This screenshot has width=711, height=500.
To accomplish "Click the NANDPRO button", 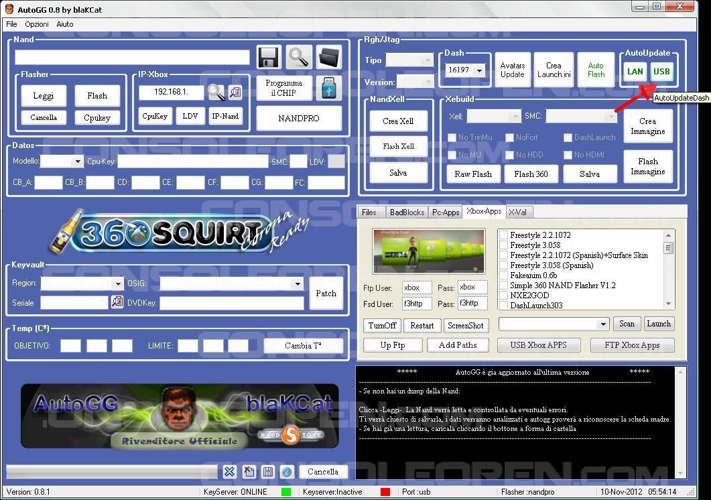I will pyautogui.click(x=298, y=118).
